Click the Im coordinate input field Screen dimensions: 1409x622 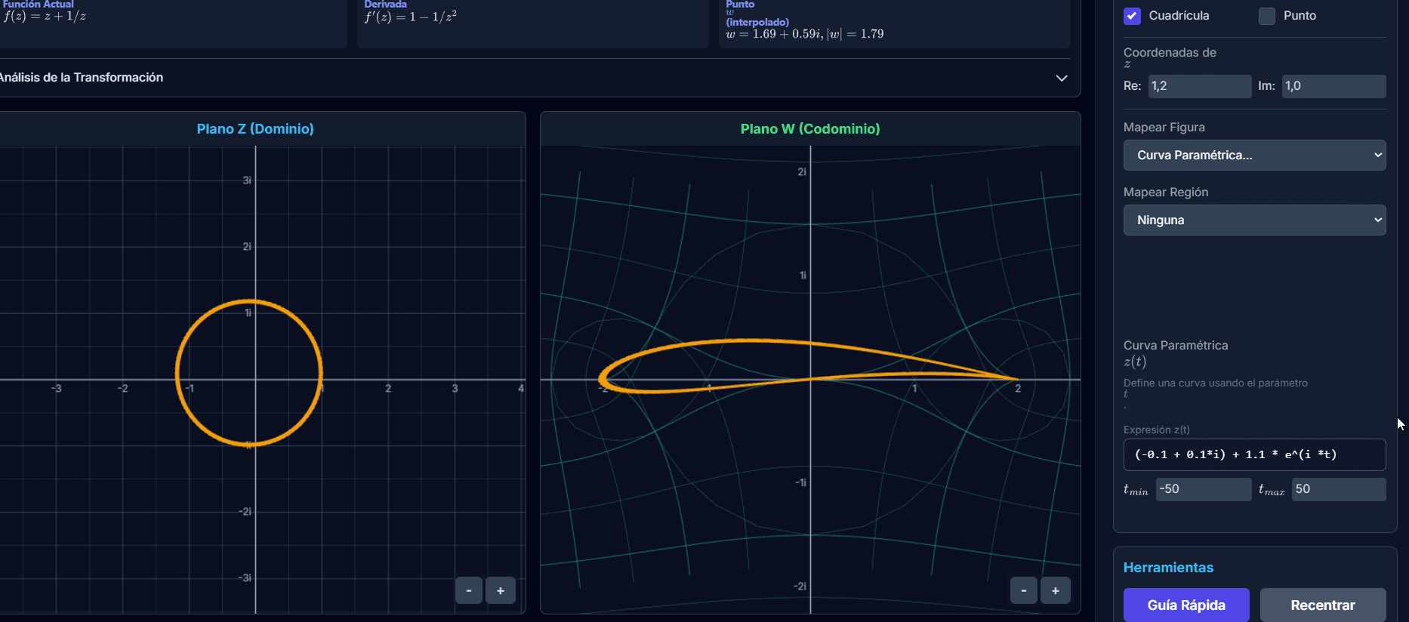1333,86
